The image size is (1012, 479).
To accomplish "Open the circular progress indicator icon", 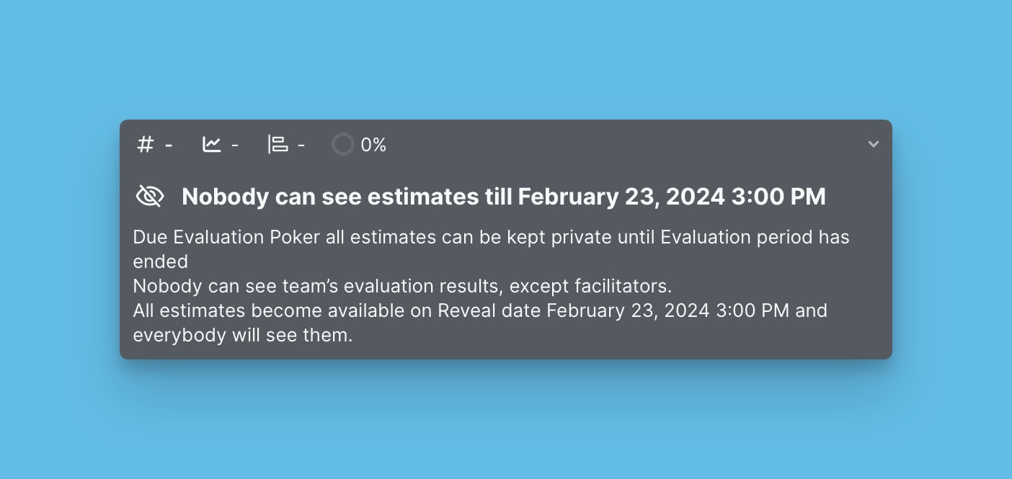I will click(x=343, y=144).
